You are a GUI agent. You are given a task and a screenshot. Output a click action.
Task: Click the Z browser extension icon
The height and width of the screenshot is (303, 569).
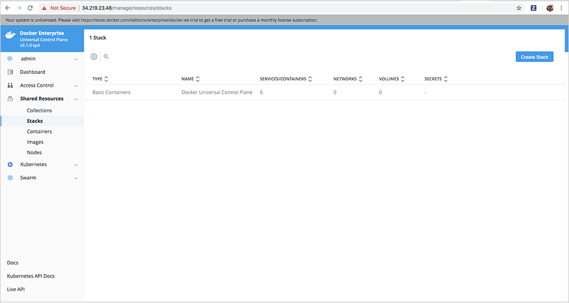(x=533, y=8)
